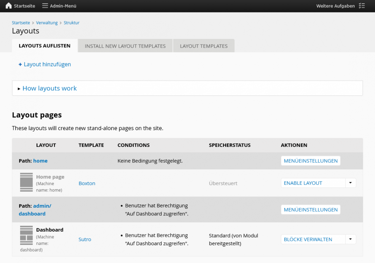
Task: Click the Layout hinzufügen link
Action: tap(47, 64)
